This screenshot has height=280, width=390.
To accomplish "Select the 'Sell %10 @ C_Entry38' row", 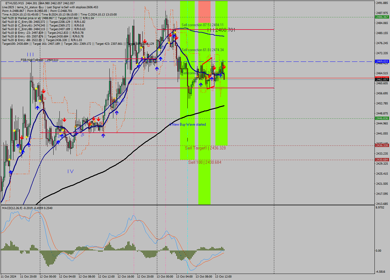I will tap(44, 22).
